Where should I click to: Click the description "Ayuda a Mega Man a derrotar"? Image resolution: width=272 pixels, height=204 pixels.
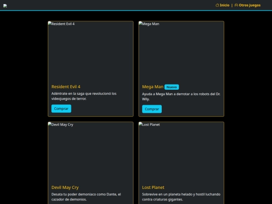[181, 96]
